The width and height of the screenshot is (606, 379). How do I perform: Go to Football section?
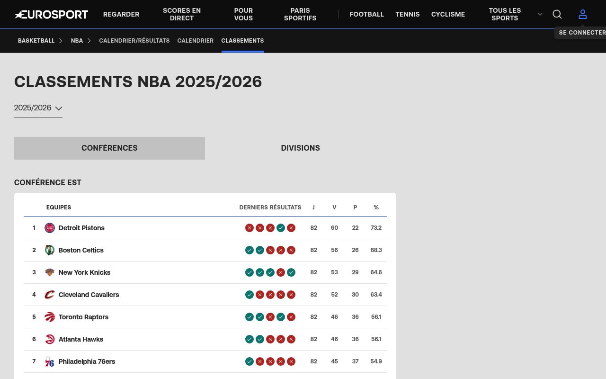(367, 14)
